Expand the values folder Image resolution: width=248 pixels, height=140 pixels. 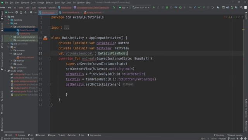(x=11, y=64)
